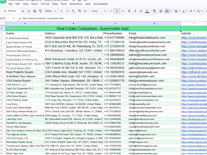Click the Redo icon in toolbar
This screenshot has height=155, width=207.
pos(29,11)
